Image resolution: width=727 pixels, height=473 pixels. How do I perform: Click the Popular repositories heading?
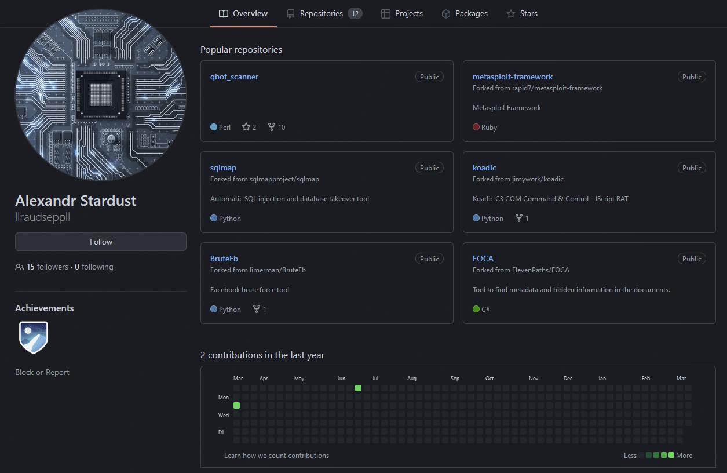click(x=242, y=49)
